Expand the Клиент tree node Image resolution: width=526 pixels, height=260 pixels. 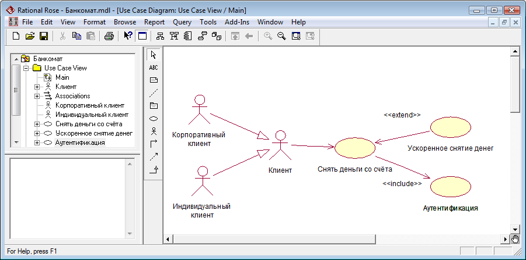[x=37, y=87]
